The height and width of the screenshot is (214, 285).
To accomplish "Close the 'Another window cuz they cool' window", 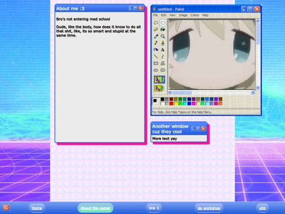I will [x=203, y=128].
